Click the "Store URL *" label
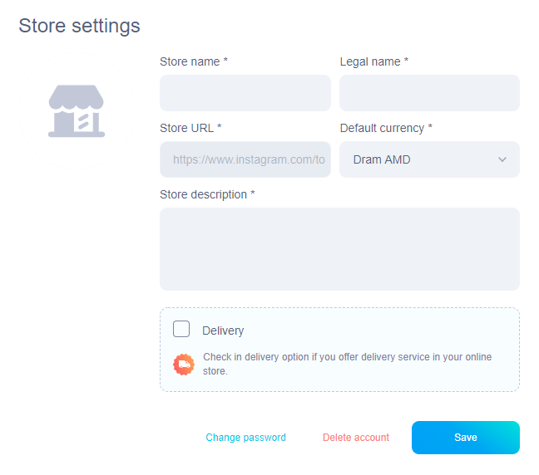The image size is (539, 475). click(190, 128)
